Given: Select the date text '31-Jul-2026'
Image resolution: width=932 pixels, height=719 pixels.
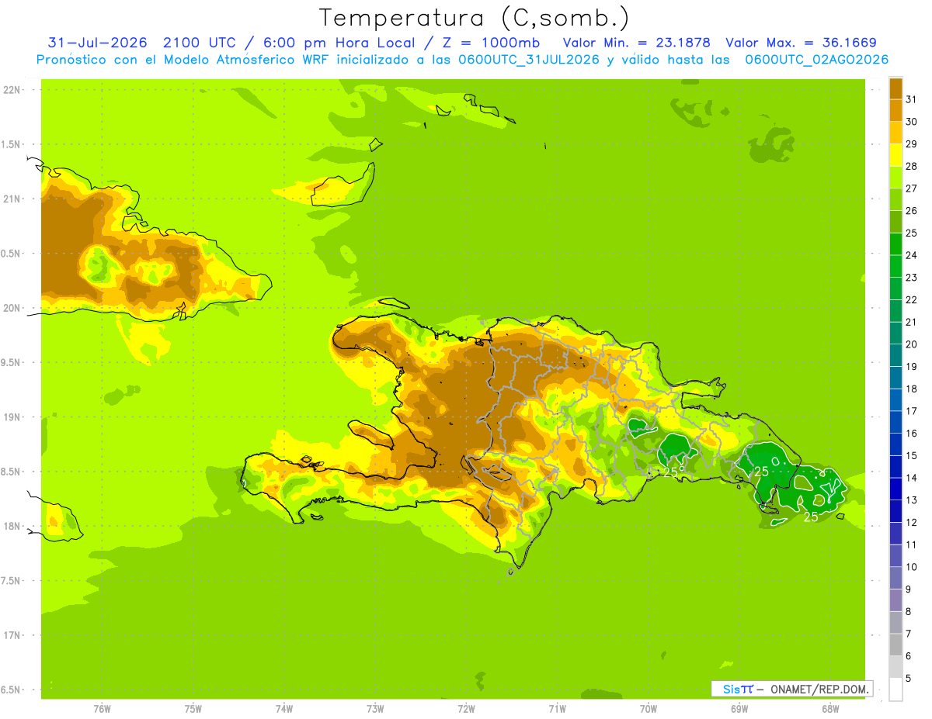Looking at the screenshot, I should tap(98, 43).
